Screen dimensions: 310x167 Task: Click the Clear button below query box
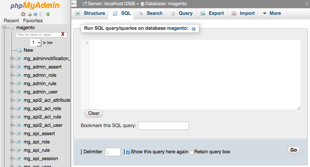pos(94,113)
